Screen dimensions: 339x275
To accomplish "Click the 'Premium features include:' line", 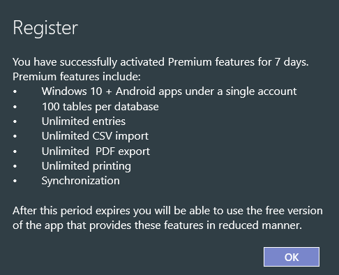I will [x=77, y=77].
